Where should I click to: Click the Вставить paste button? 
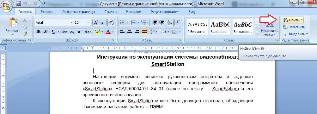13,26
